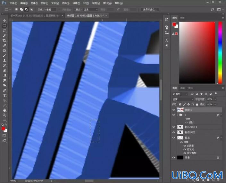Select the Path Selection tool
The height and width of the screenshot is (183, 226).
pos(4,100)
